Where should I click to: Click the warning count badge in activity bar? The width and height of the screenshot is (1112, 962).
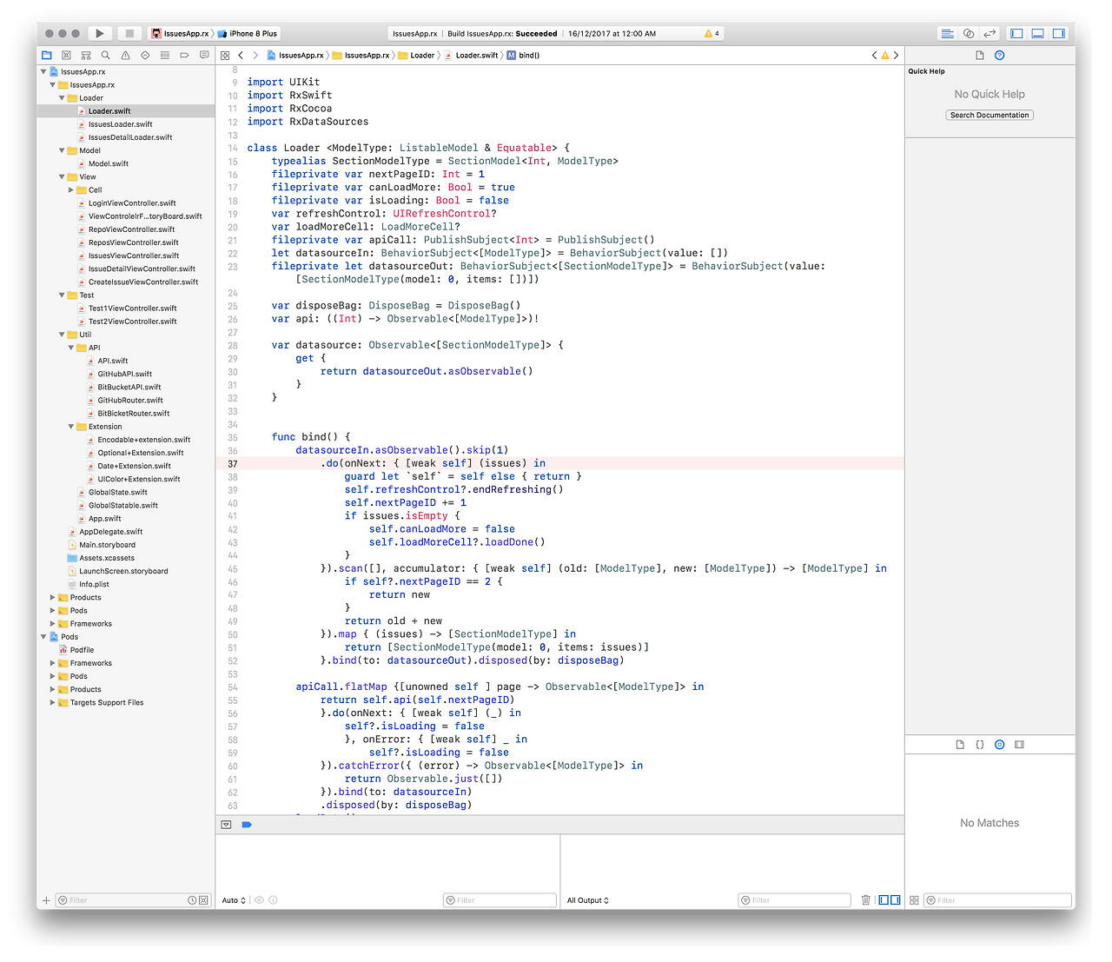pos(712,33)
